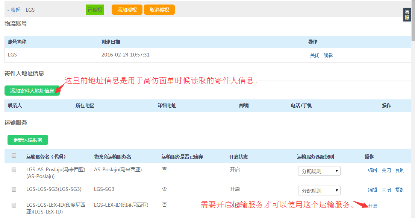
Task: Open 分配规则 dropdown for LGS-SG3 row
Action: click(319, 191)
